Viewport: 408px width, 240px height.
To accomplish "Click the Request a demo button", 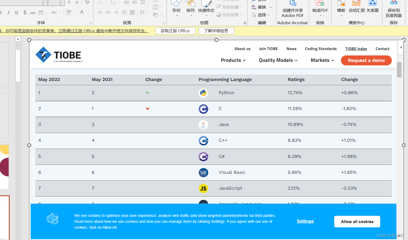I will coord(366,60).
